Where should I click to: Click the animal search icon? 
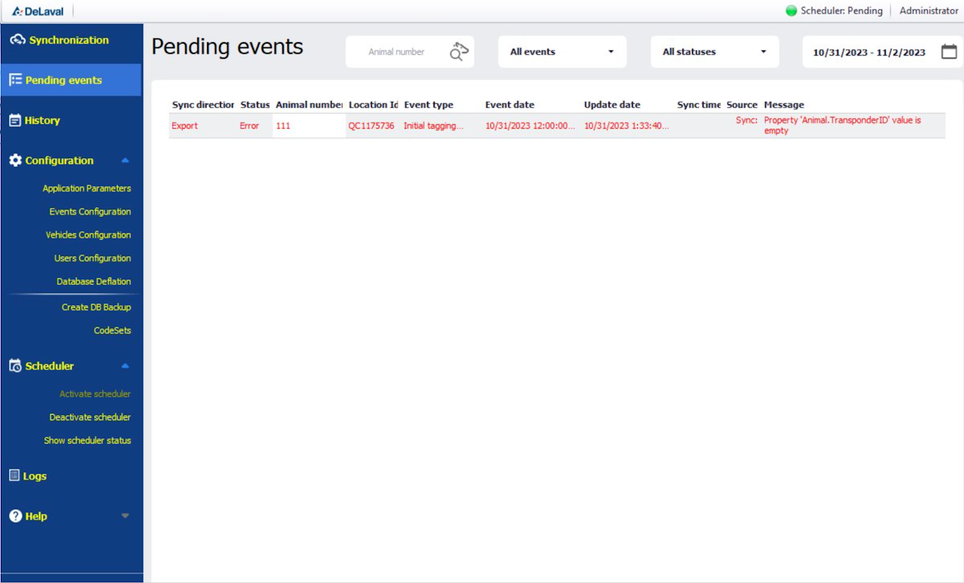[x=459, y=51]
